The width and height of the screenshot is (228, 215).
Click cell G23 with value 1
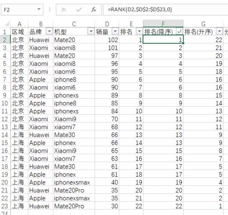tap(203, 206)
